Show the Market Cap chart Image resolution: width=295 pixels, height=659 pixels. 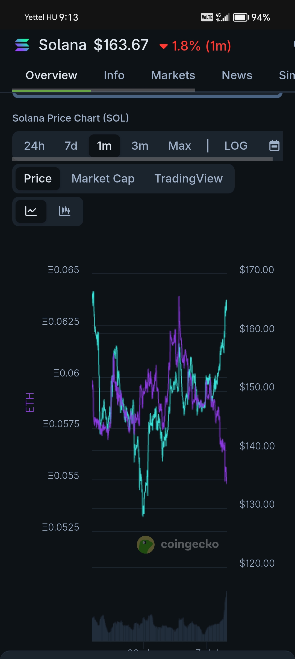(103, 179)
